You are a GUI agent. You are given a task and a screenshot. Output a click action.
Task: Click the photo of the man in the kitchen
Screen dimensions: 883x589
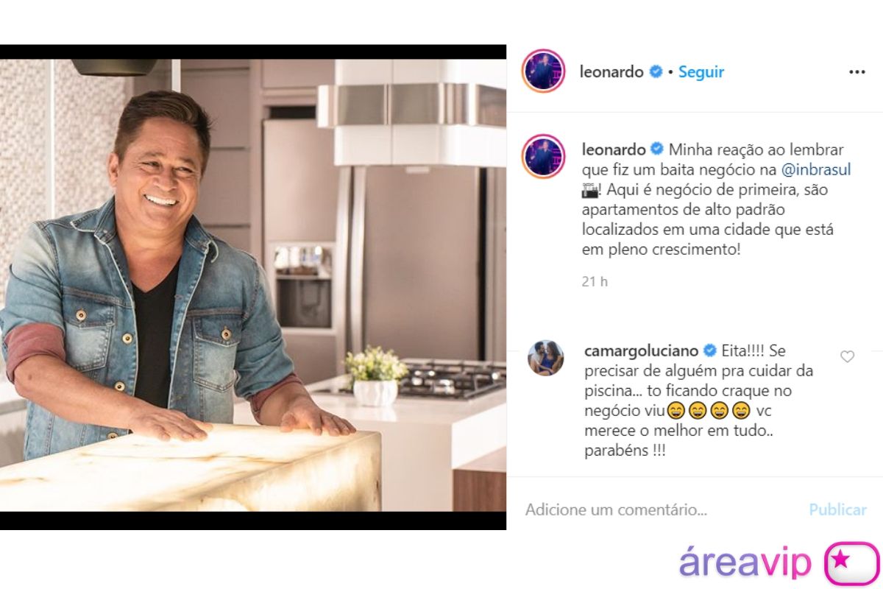[x=253, y=286]
